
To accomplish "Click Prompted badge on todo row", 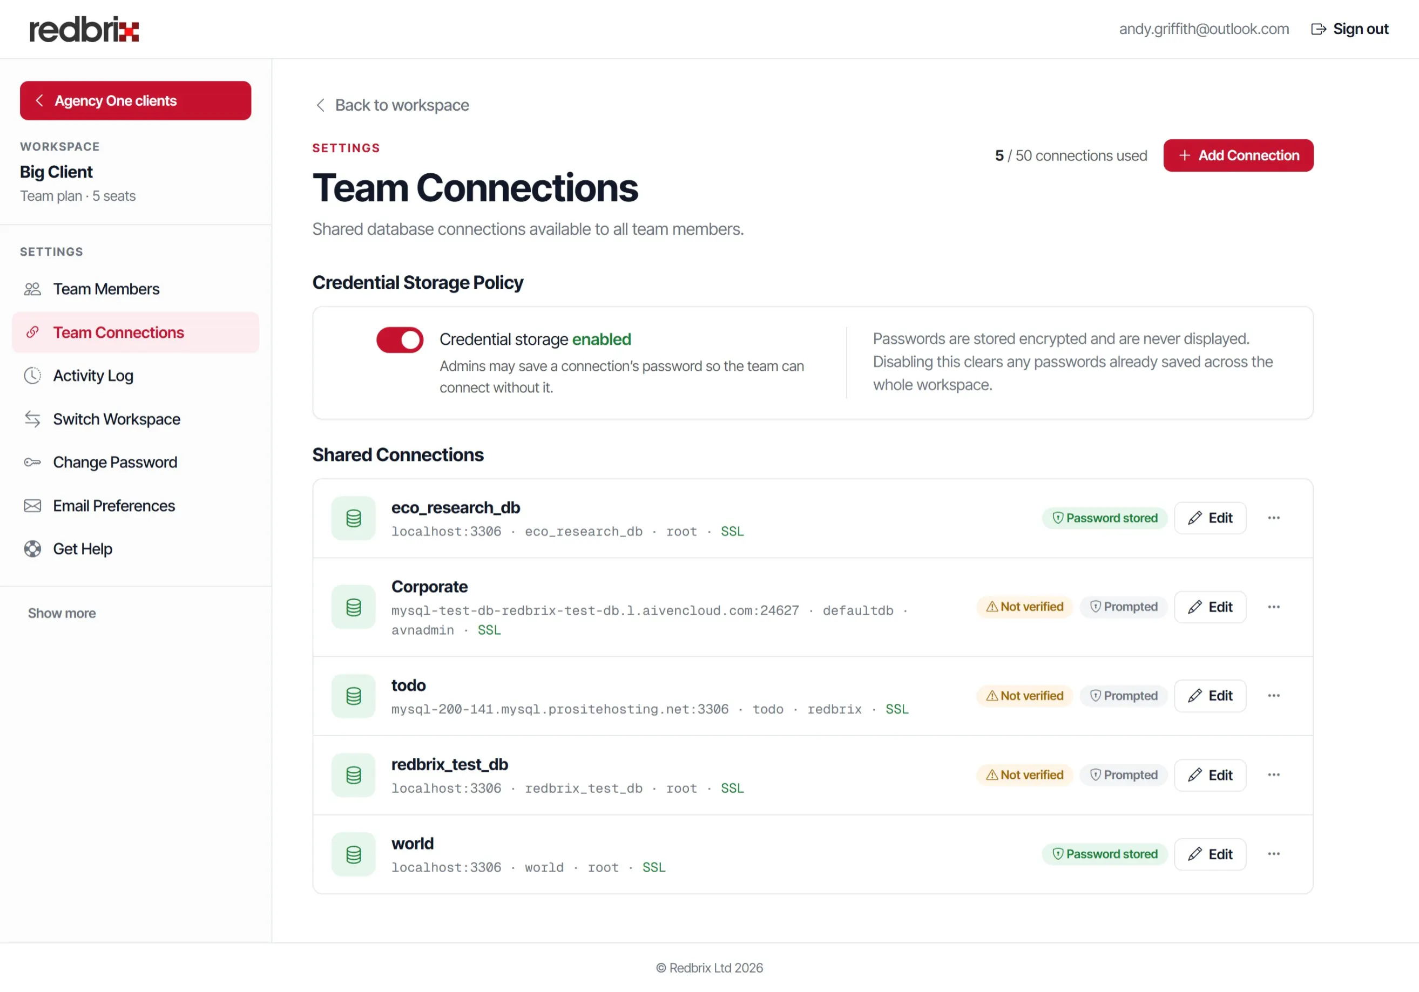I will 1123,696.
